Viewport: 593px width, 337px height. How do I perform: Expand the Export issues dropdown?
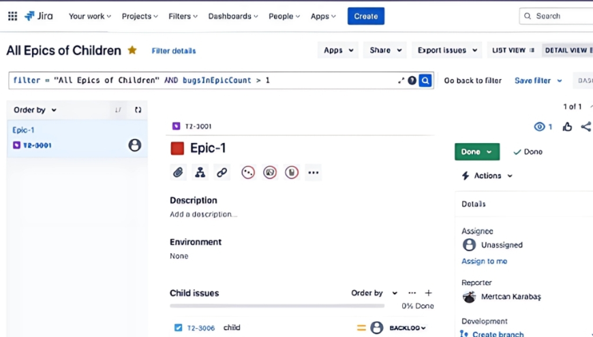[446, 50]
